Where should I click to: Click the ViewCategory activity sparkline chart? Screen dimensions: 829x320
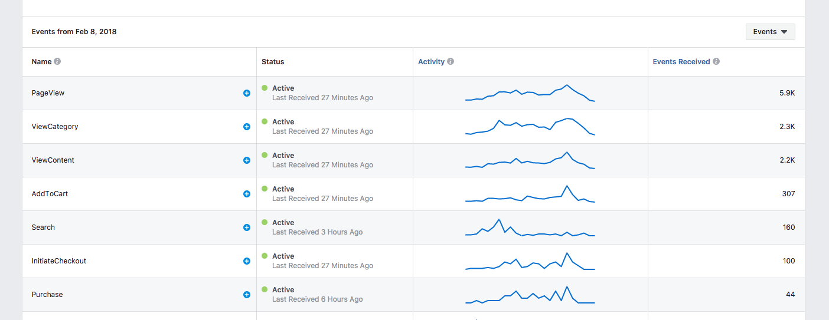pyautogui.click(x=530, y=127)
